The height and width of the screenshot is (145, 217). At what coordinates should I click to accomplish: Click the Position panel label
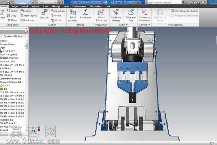point(52,25)
